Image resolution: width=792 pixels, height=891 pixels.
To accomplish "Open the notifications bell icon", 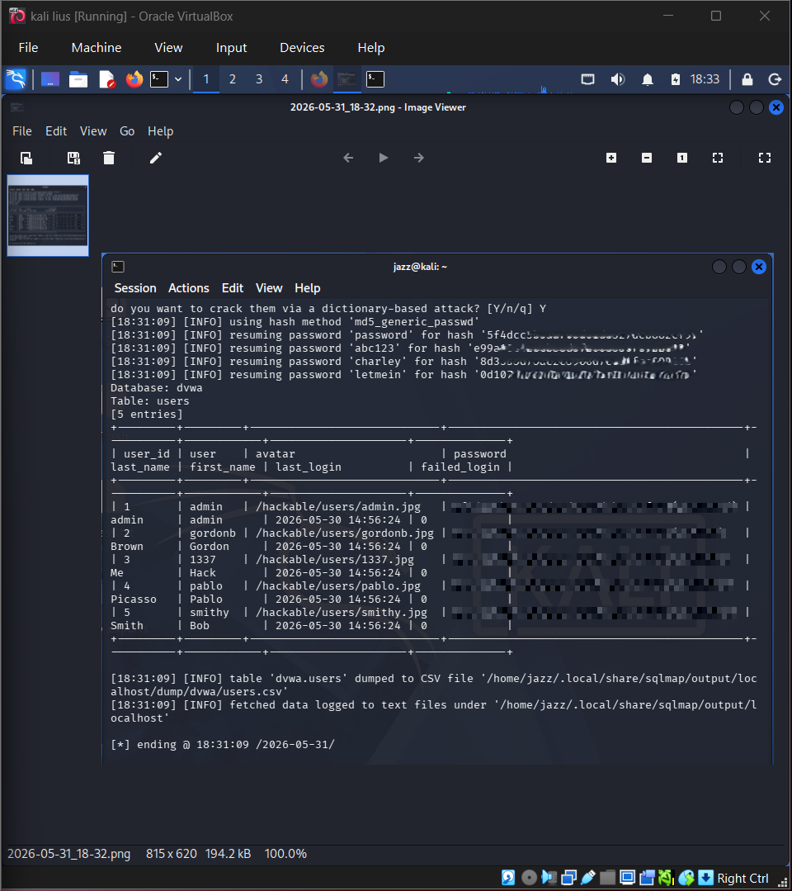I will (x=648, y=79).
